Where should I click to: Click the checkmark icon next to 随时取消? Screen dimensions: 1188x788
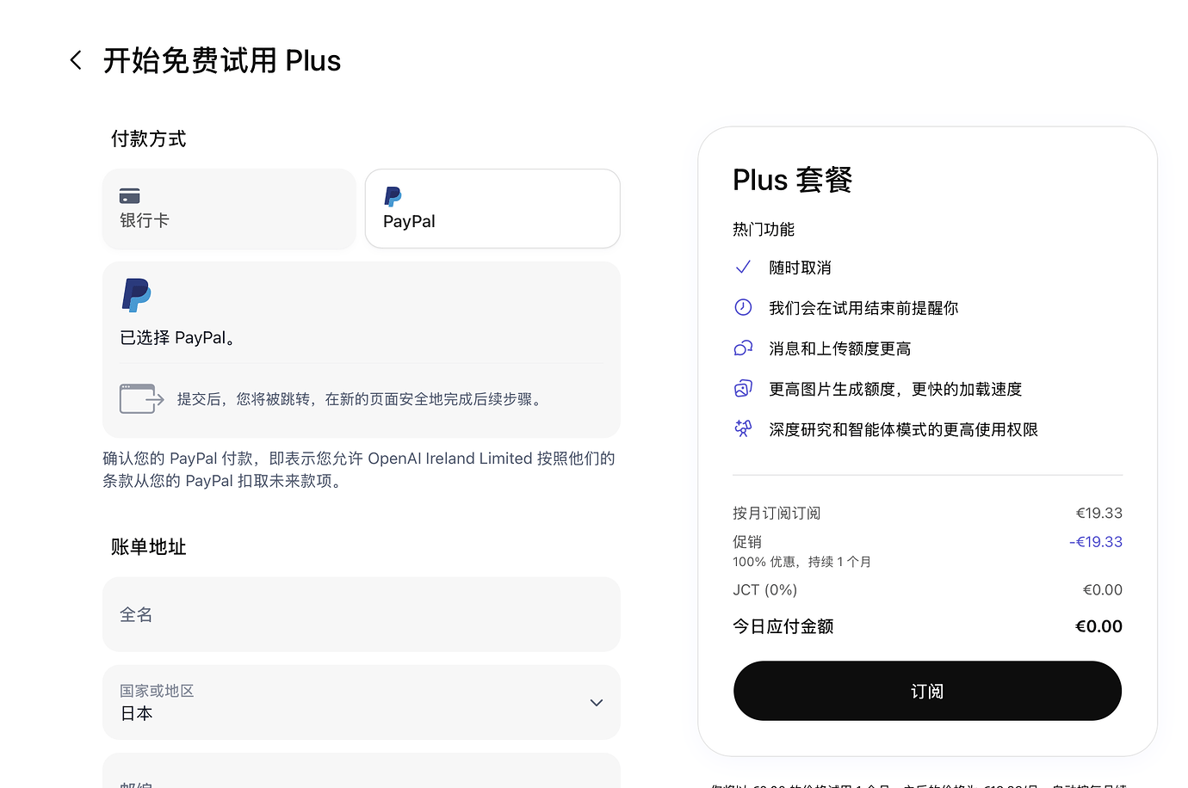[x=743, y=268]
